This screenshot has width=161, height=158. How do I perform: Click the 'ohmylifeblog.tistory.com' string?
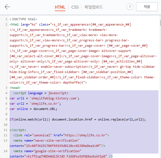click(53, 99)
